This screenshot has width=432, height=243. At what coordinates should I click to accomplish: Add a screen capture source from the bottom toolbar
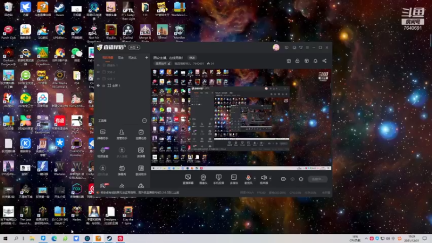point(188,179)
